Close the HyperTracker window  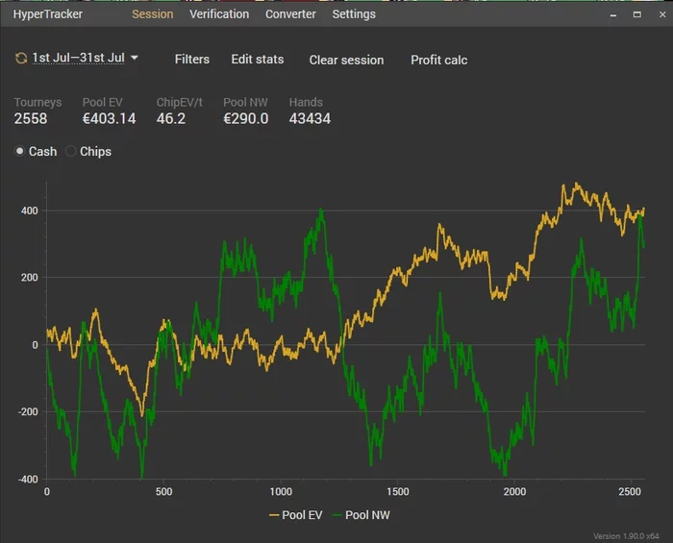(x=662, y=14)
